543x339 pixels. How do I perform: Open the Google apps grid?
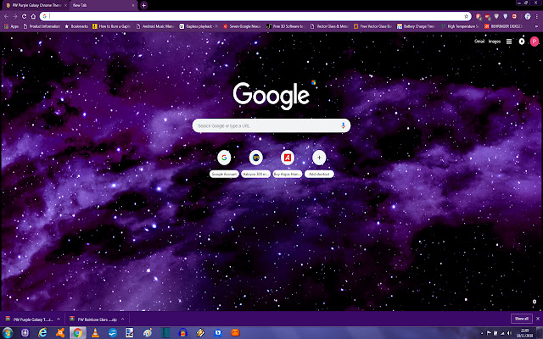[x=509, y=42]
